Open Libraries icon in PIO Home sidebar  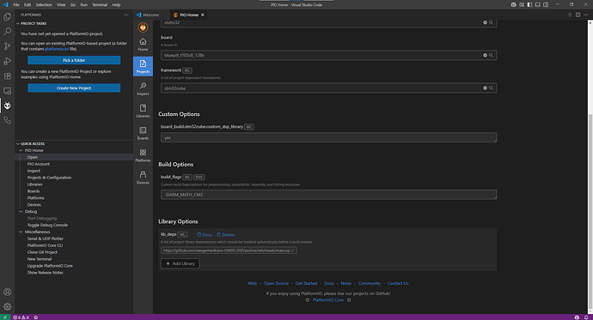pos(143,111)
